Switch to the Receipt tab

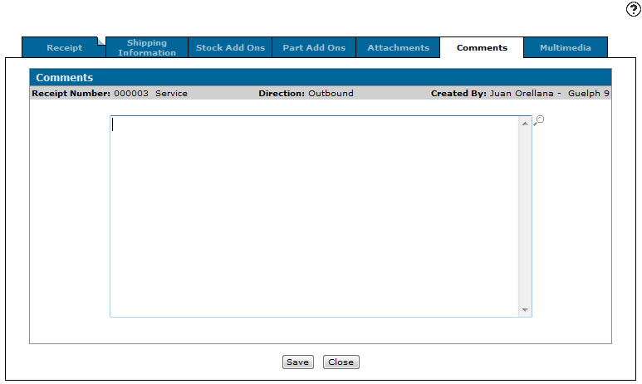coord(64,47)
